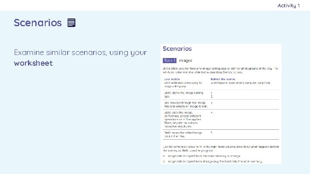The image size is (310, 174).
Task: Click the worksheet icon beside Scenarios title
Action: pos(71,23)
